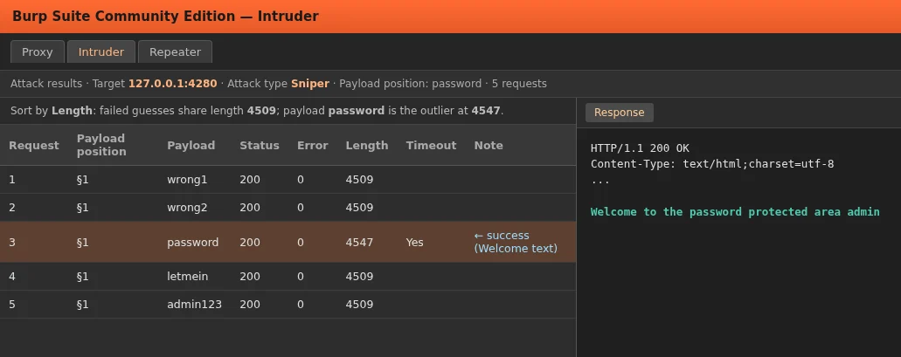901x357 pixels.
Task: Click the Error column header
Action: [313, 145]
